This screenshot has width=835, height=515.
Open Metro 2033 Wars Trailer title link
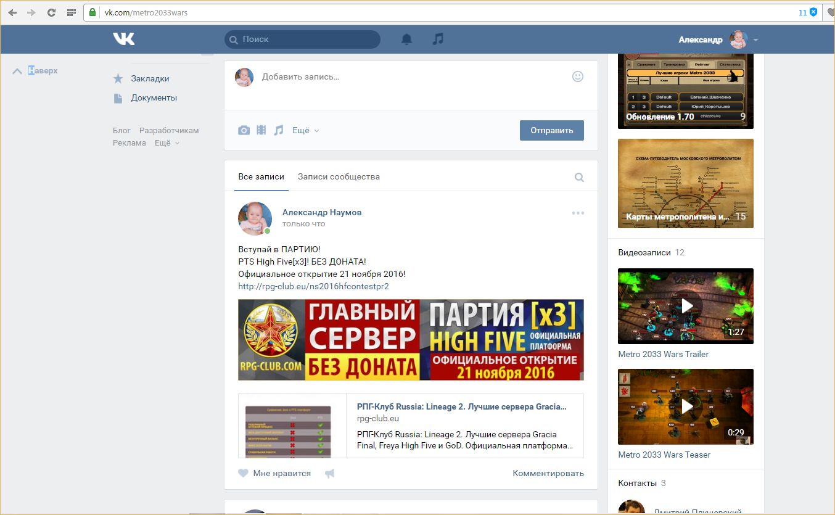coord(663,354)
